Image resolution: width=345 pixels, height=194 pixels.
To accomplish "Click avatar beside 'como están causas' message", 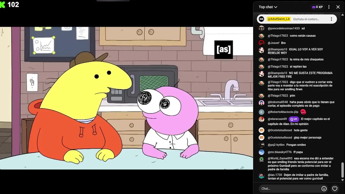I will point(261,36).
